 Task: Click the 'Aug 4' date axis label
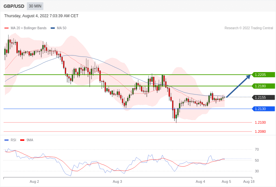coord(200,181)
